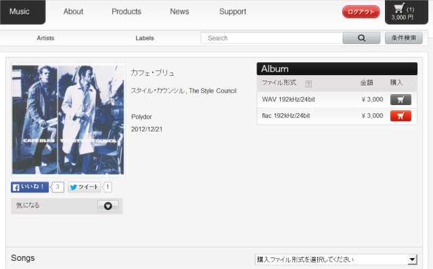Open the Music tab
This screenshot has height=269, width=433.
(x=22, y=12)
